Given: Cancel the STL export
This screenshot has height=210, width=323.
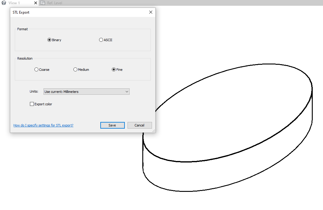Looking at the screenshot, I should tap(139, 125).
